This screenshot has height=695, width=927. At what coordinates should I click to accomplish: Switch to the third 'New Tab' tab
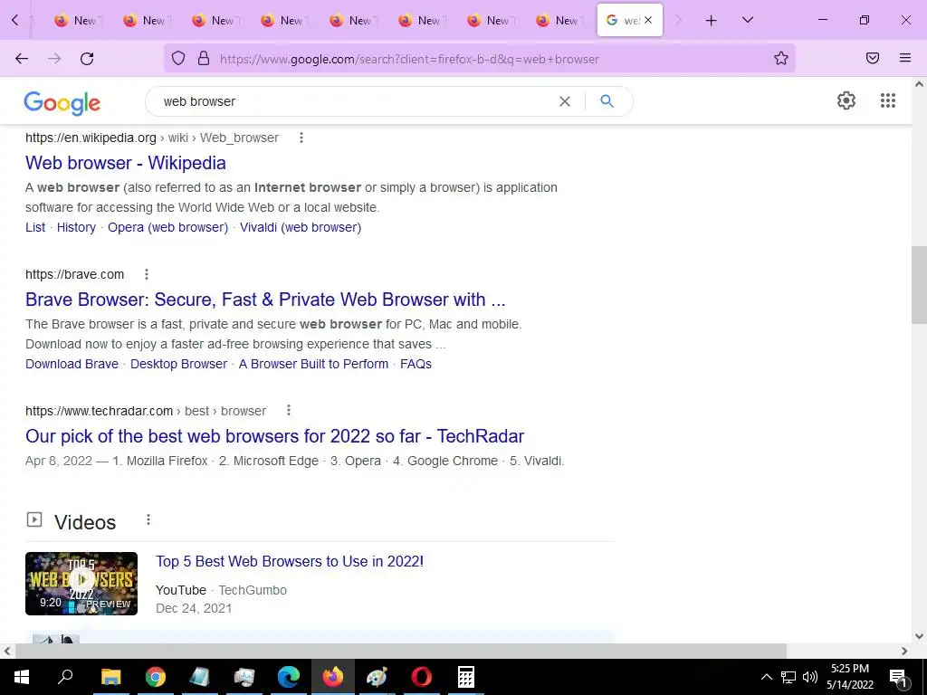[x=214, y=20]
